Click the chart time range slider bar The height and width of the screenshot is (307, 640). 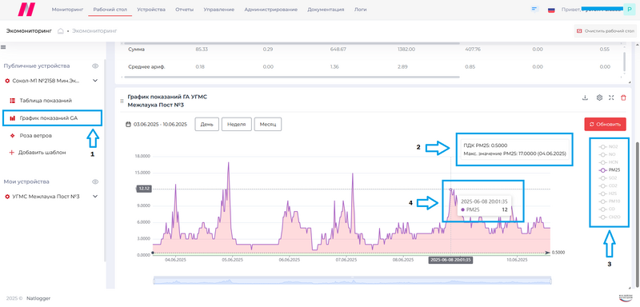tap(352, 281)
